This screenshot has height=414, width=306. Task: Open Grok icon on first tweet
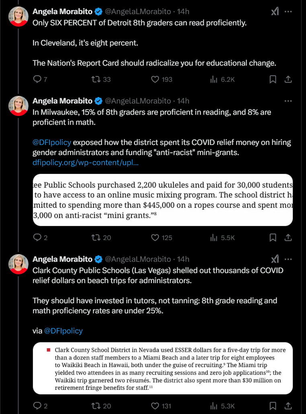275,12
